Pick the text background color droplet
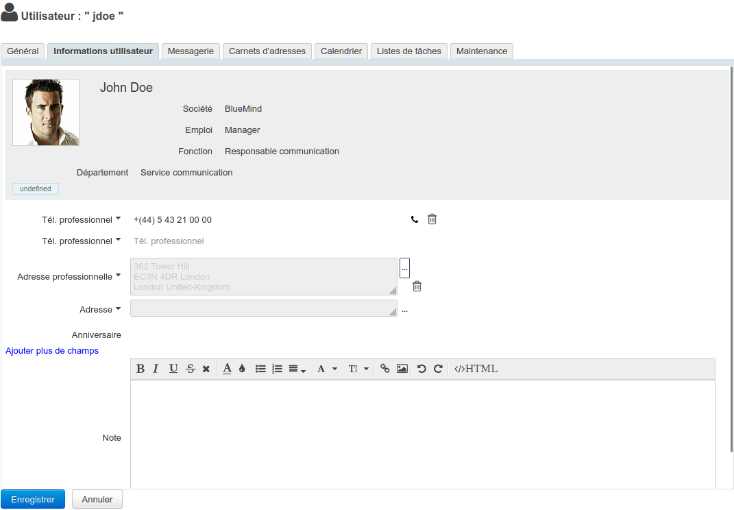Image resolution: width=734 pixels, height=510 pixels. tap(242, 369)
